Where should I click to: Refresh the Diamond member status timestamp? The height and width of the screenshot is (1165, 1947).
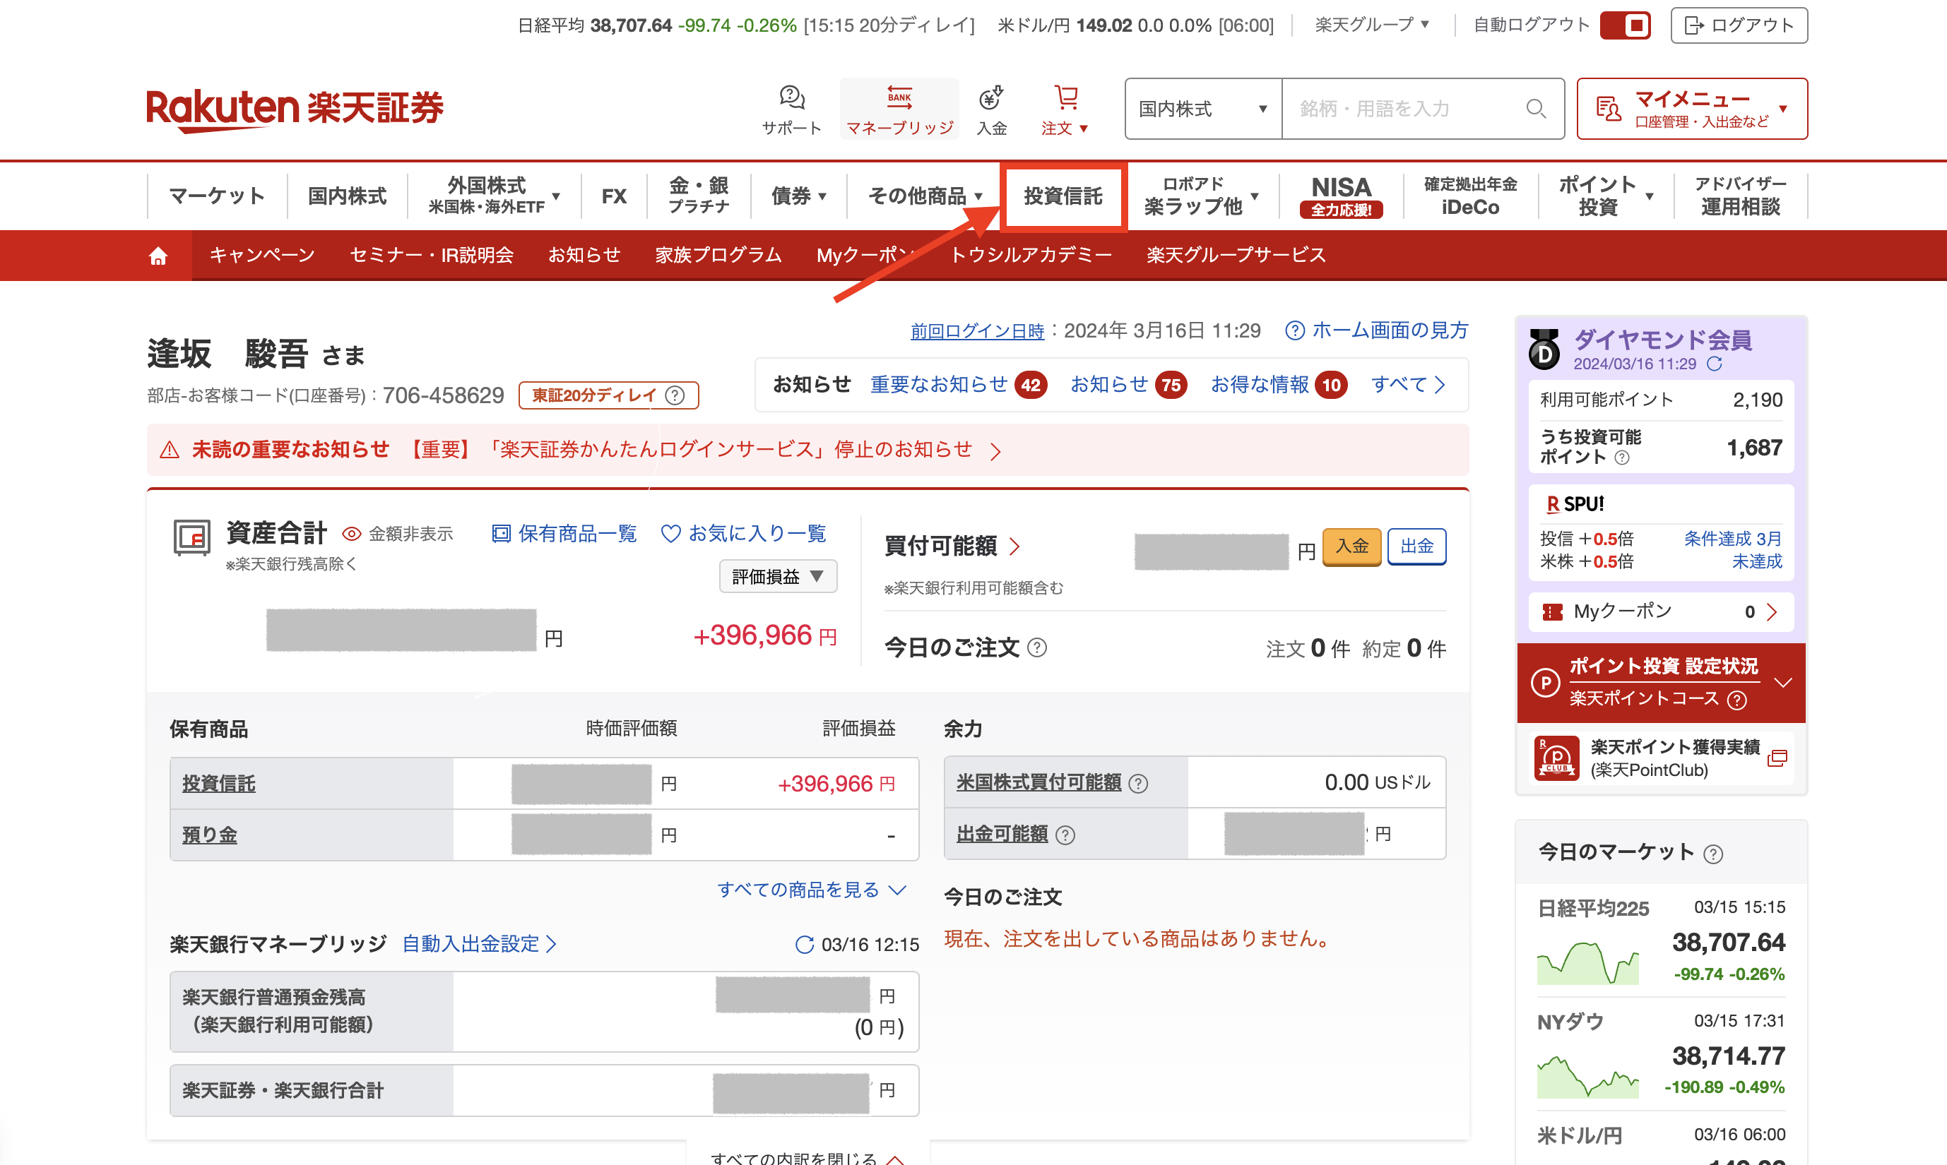click(1715, 364)
